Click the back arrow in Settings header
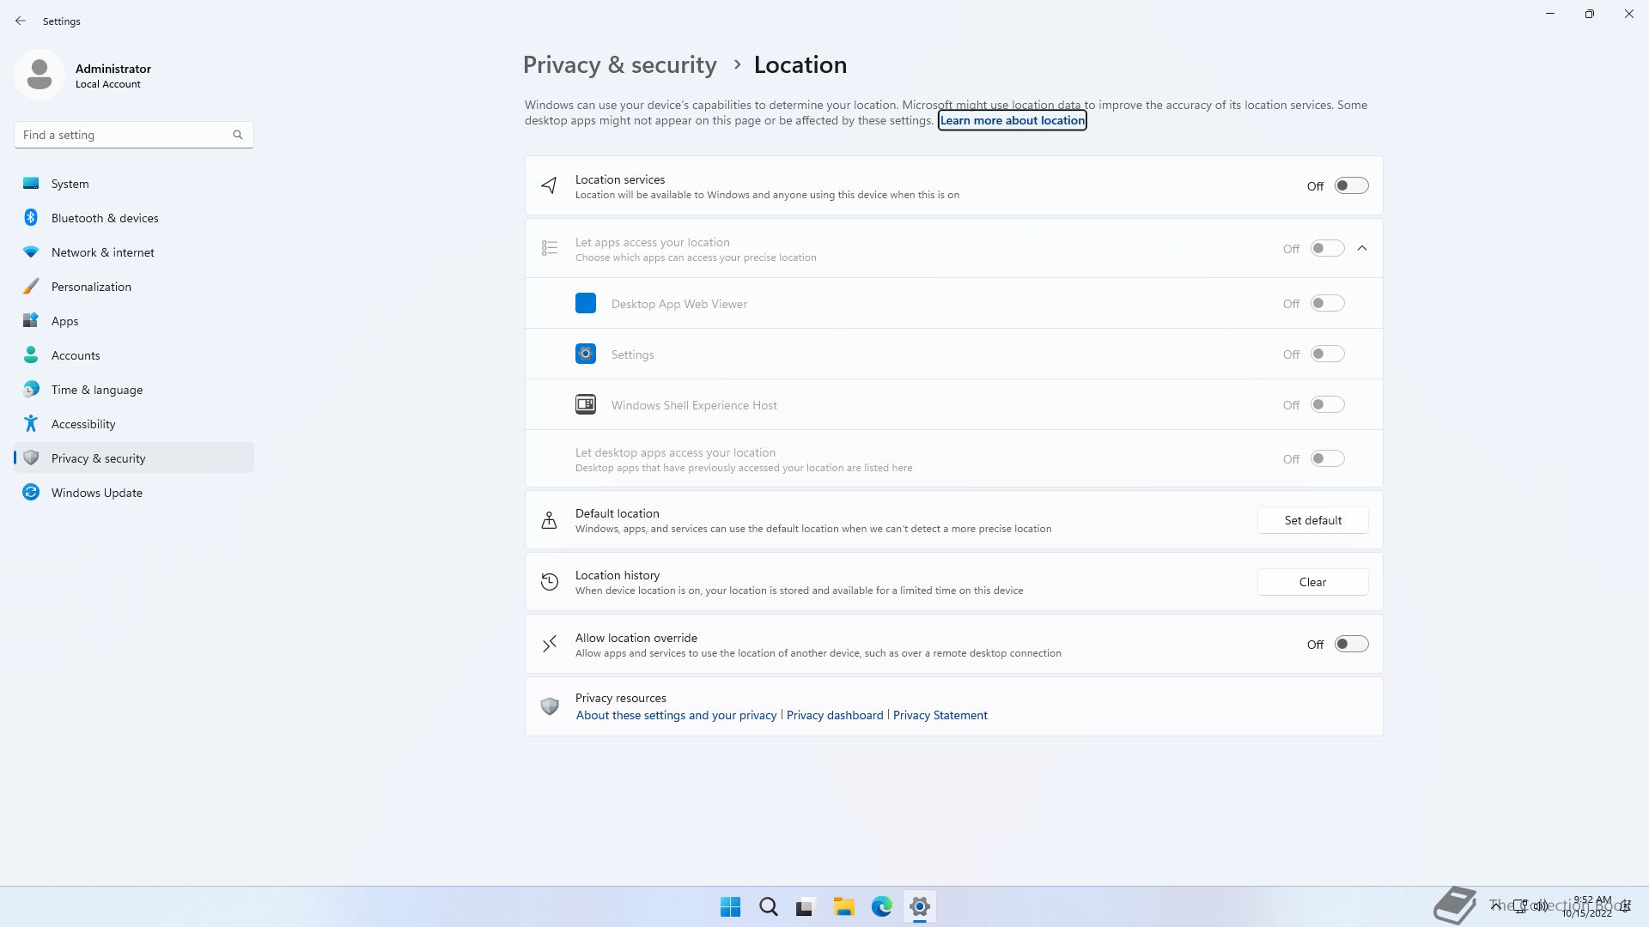Image resolution: width=1649 pixels, height=927 pixels. 21,21
